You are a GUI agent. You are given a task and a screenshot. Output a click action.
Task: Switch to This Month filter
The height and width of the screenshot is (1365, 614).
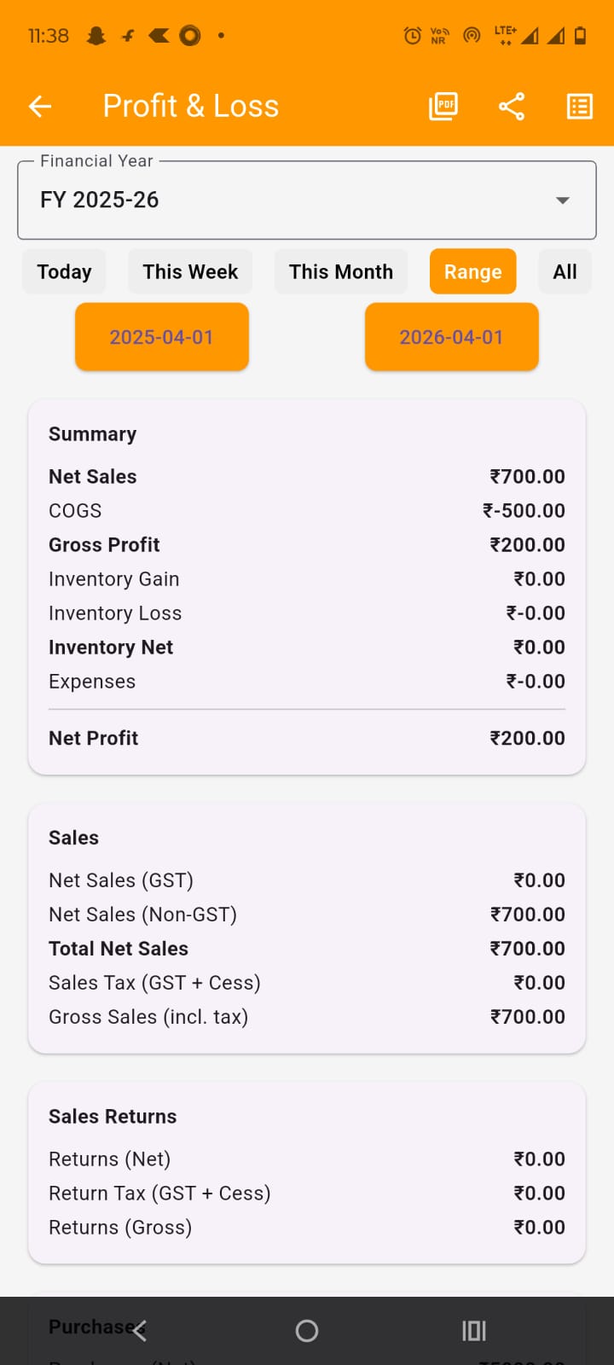coord(341,272)
